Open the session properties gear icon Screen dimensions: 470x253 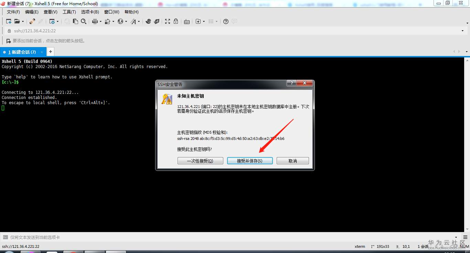click(52, 21)
